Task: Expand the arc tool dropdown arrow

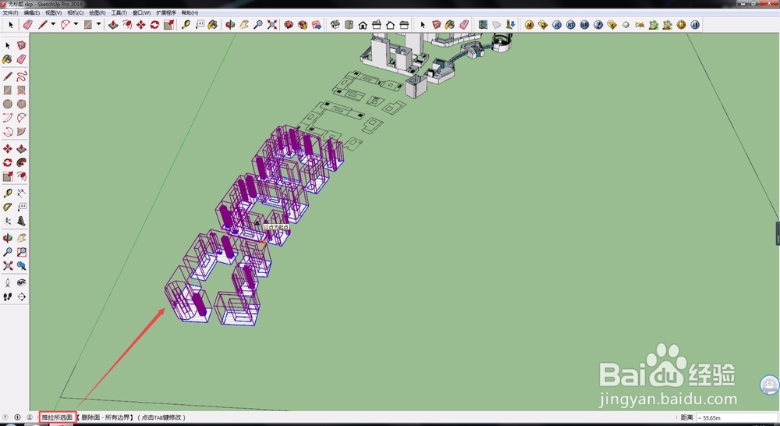Action: point(76,24)
